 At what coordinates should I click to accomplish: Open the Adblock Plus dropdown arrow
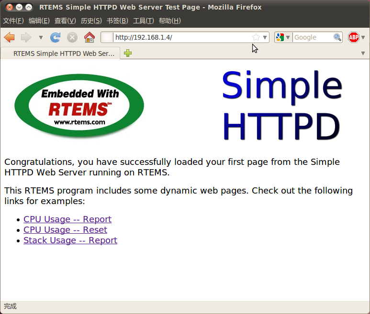[x=363, y=37]
